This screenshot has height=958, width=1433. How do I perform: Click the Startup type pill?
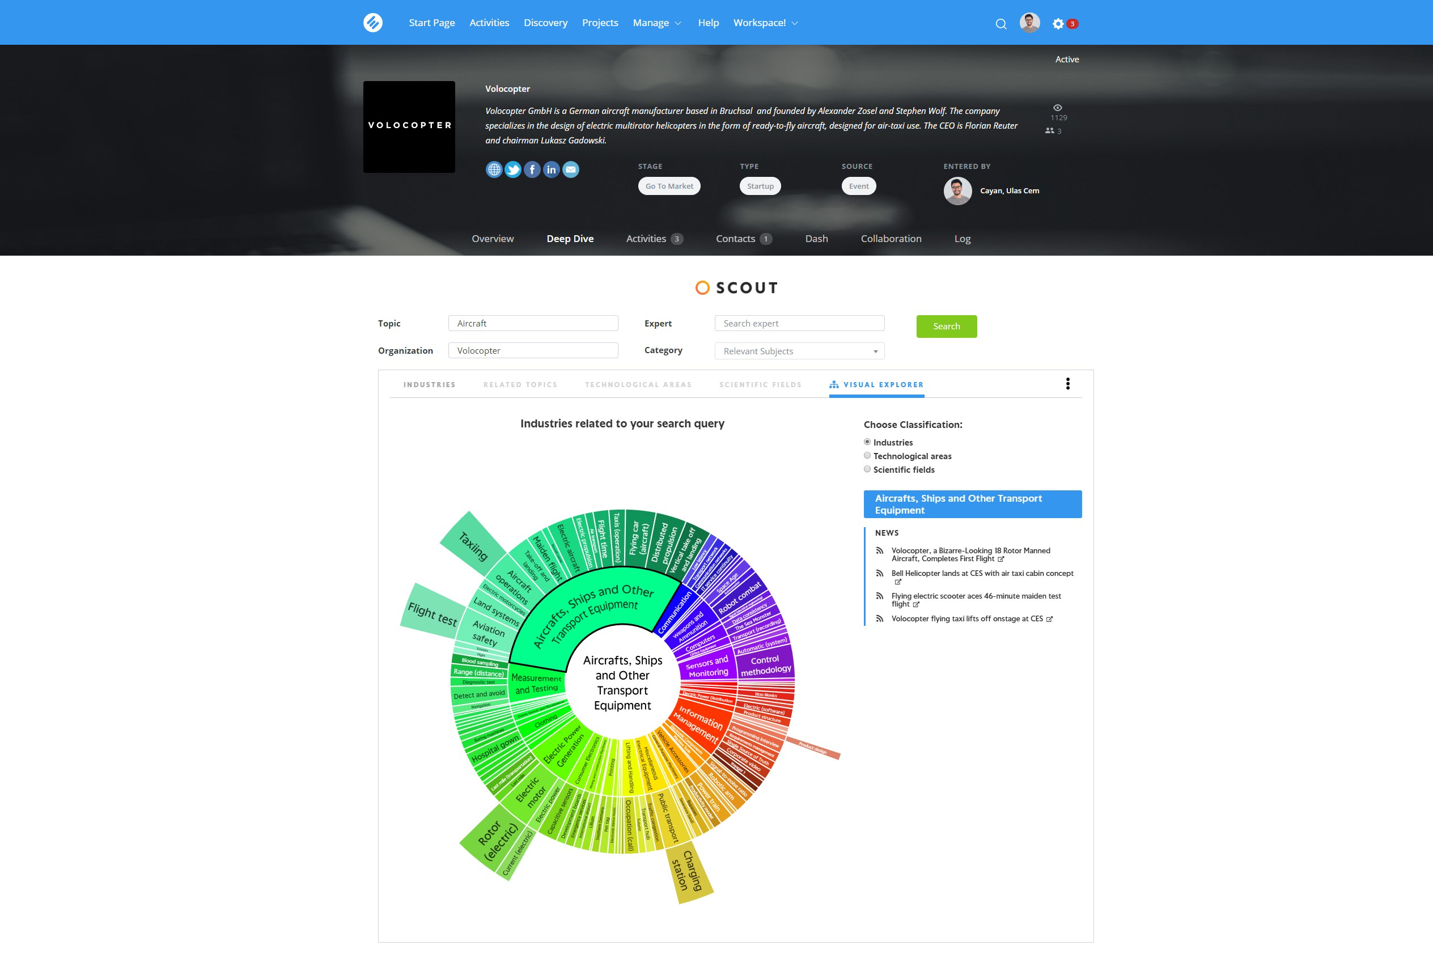760,186
